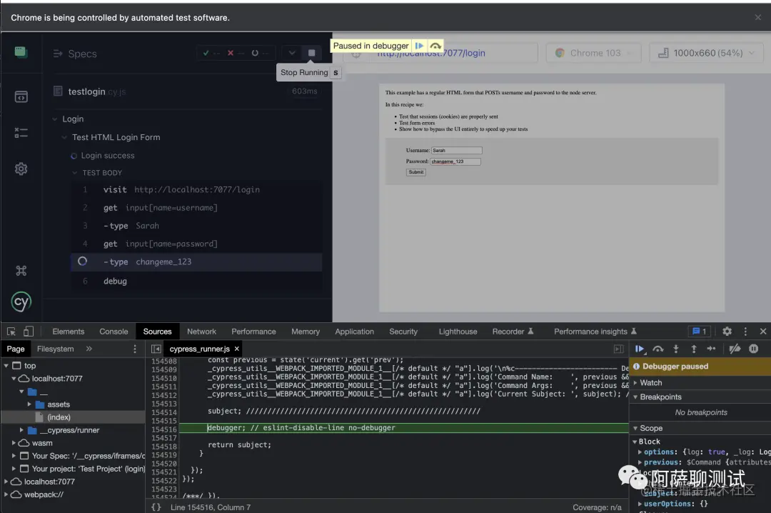The height and width of the screenshot is (513, 771).
Task: Toggle the device toolbar icon
Action: tap(29, 332)
